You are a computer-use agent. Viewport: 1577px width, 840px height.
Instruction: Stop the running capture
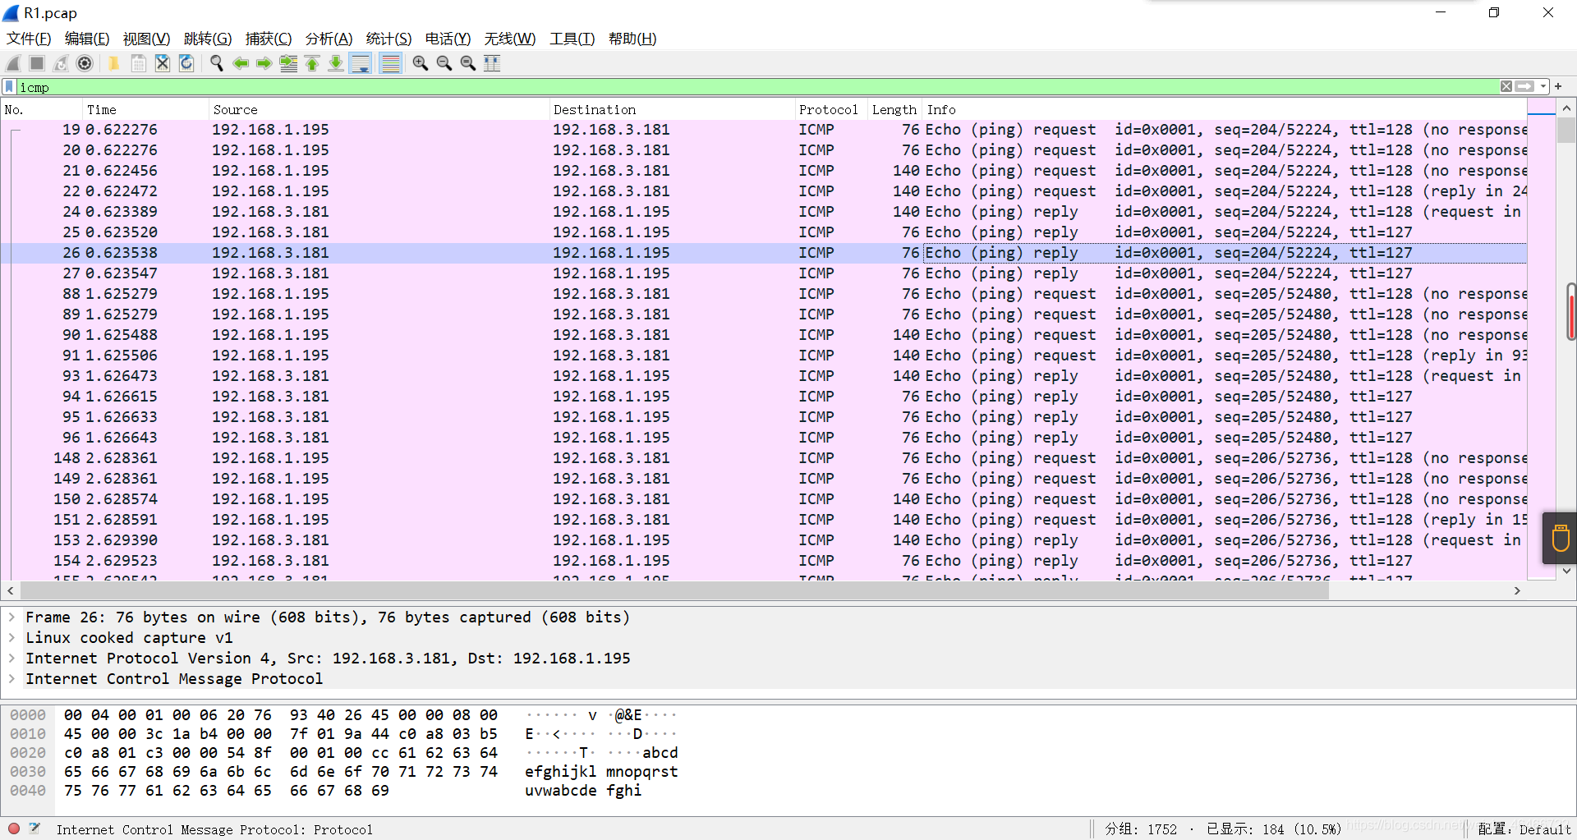[x=36, y=63]
